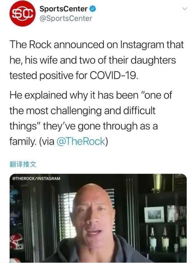Click the @SportsCenter handle

pos(66,18)
